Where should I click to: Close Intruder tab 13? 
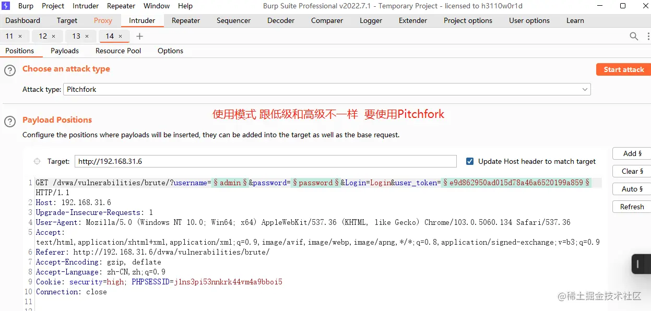point(87,36)
